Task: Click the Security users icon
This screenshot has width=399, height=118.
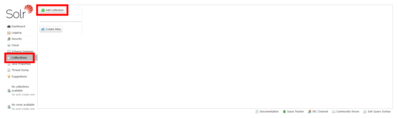Action: pos(9,39)
